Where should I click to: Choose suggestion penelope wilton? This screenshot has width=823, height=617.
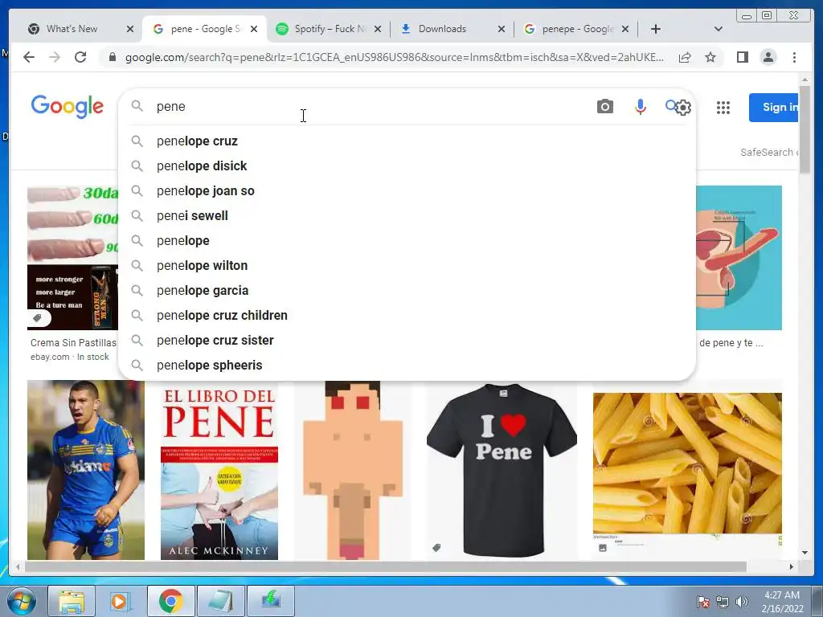point(407,265)
